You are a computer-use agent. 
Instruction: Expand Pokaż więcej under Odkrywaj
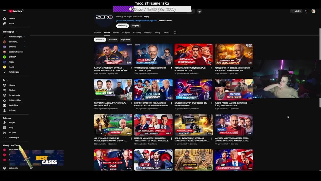click(14, 138)
